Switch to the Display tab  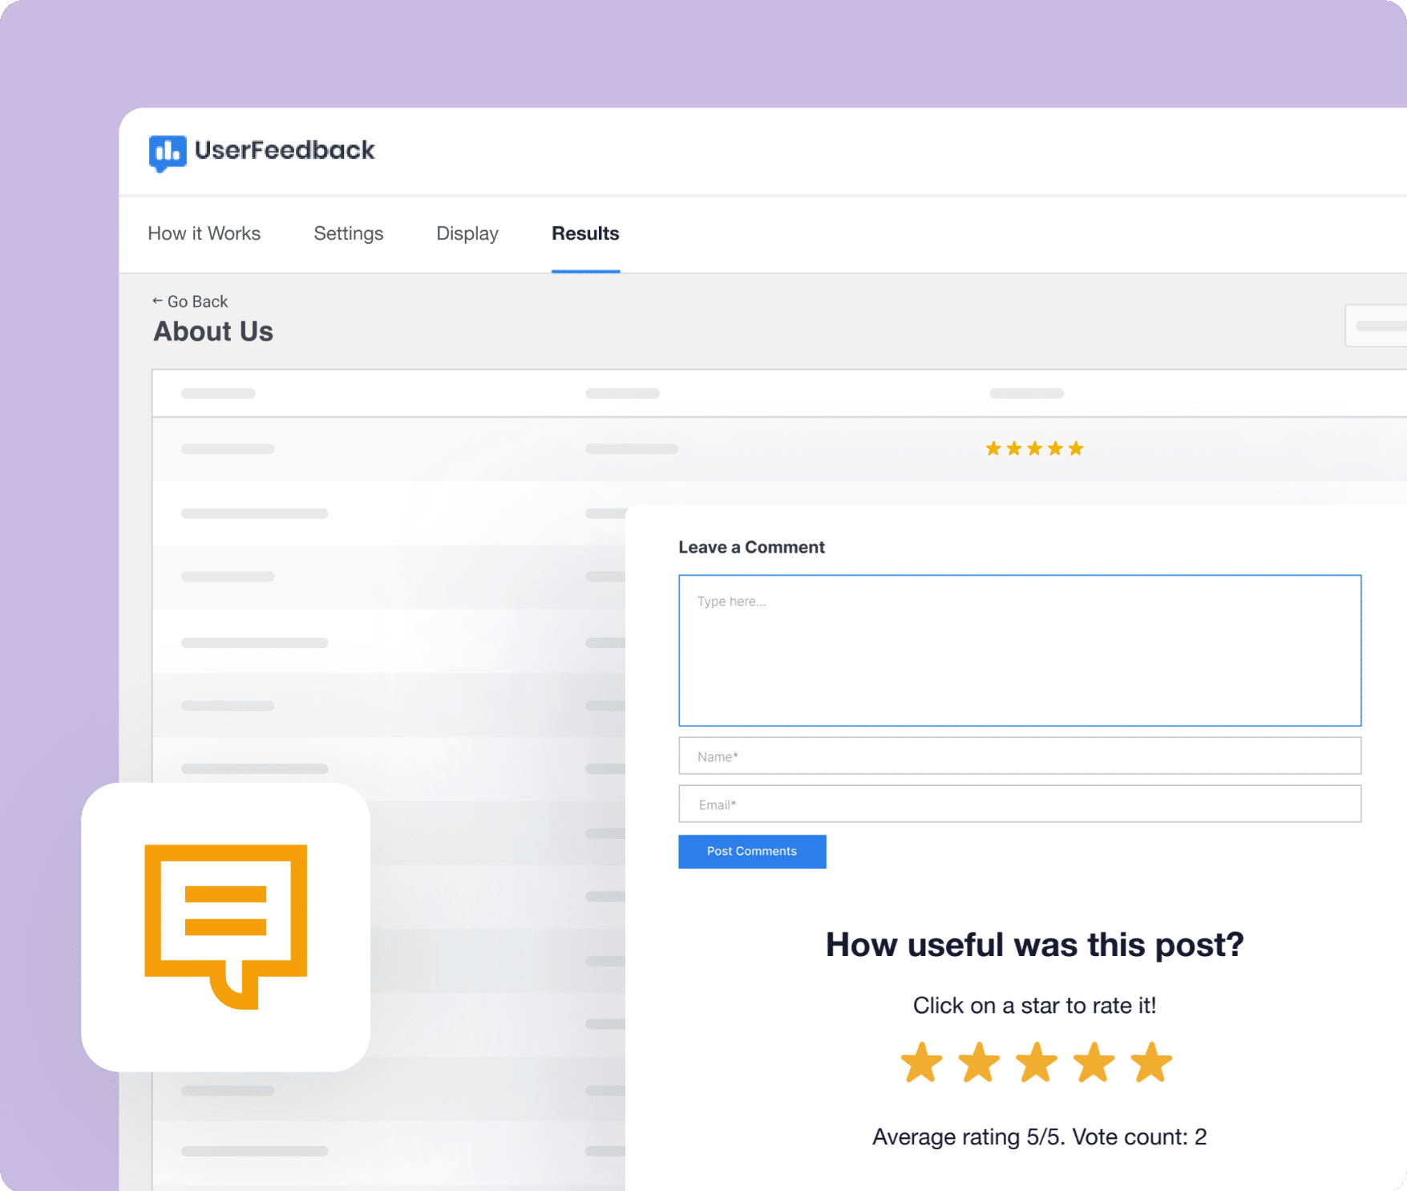pyautogui.click(x=467, y=233)
